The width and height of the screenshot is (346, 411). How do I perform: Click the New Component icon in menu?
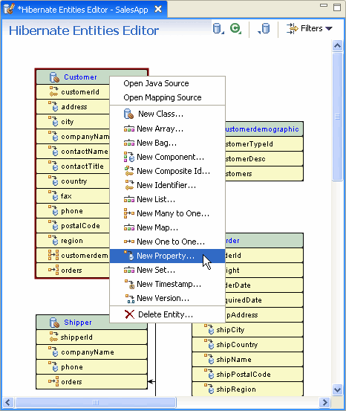(x=129, y=157)
